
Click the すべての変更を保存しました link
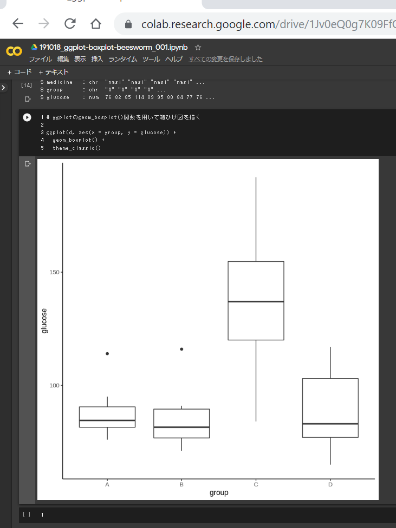point(225,59)
